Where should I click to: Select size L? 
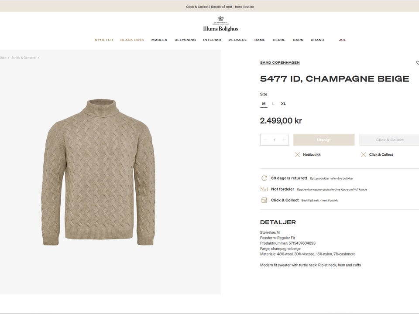click(x=273, y=104)
